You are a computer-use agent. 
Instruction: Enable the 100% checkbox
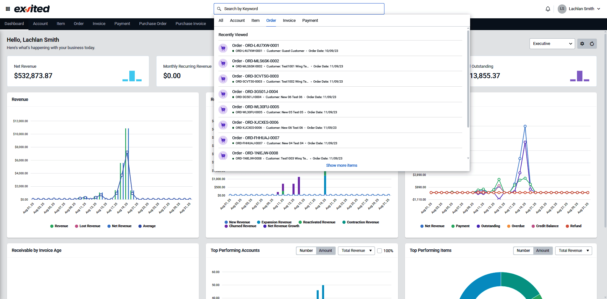point(380,251)
